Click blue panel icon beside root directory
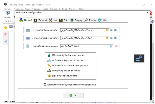The image size is (155, 104). (116, 38)
